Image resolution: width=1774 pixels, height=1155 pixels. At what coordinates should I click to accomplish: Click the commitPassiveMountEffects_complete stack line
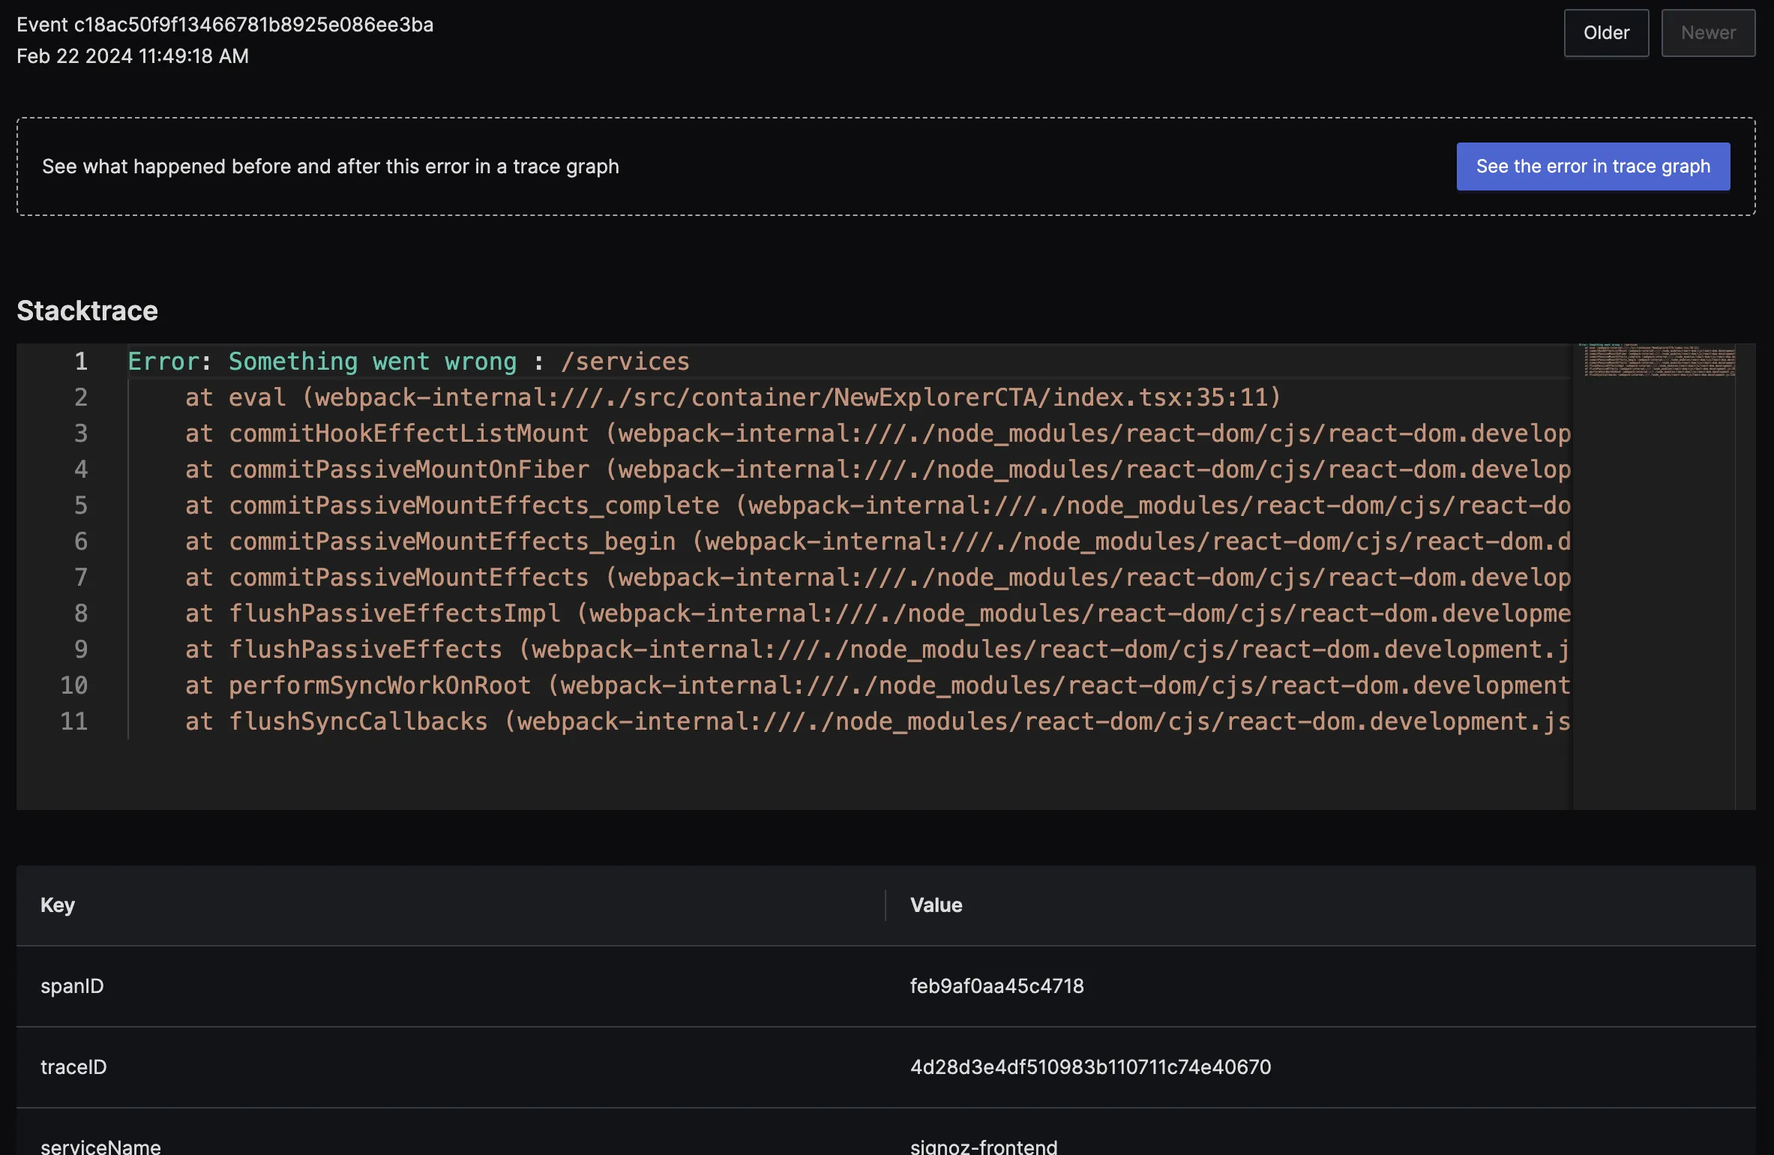pyautogui.click(x=878, y=505)
